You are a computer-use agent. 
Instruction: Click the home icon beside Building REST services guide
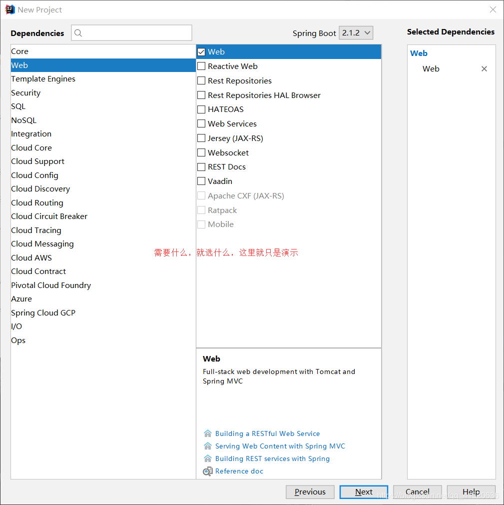pyautogui.click(x=207, y=458)
